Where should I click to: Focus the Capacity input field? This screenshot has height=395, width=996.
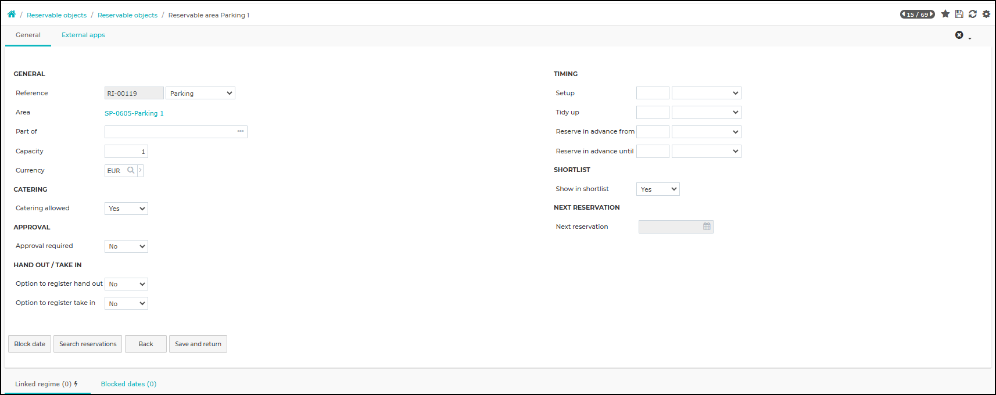pyautogui.click(x=126, y=151)
